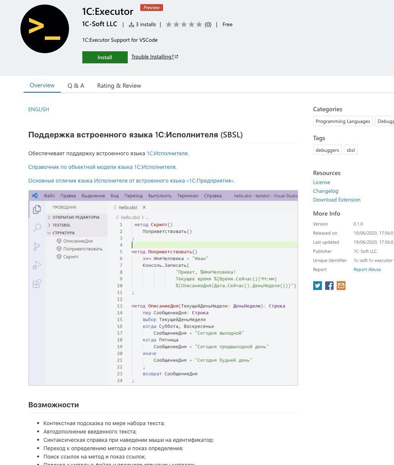Click the Report Abuse link
394x465 pixels.
tap(367, 270)
